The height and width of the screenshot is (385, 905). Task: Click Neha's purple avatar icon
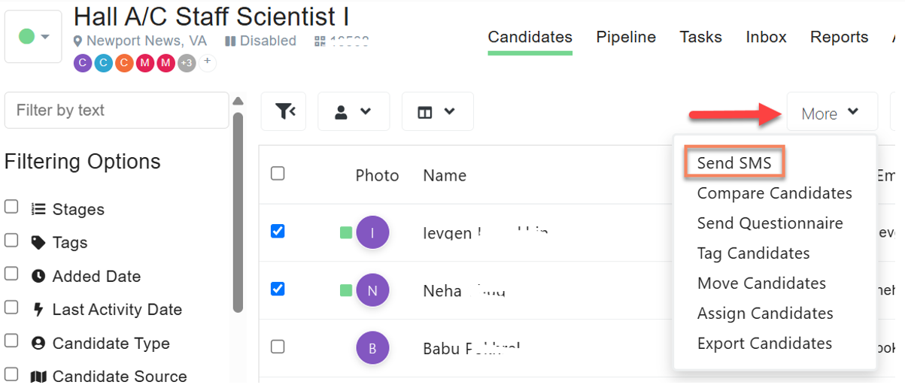[x=372, y=290]
